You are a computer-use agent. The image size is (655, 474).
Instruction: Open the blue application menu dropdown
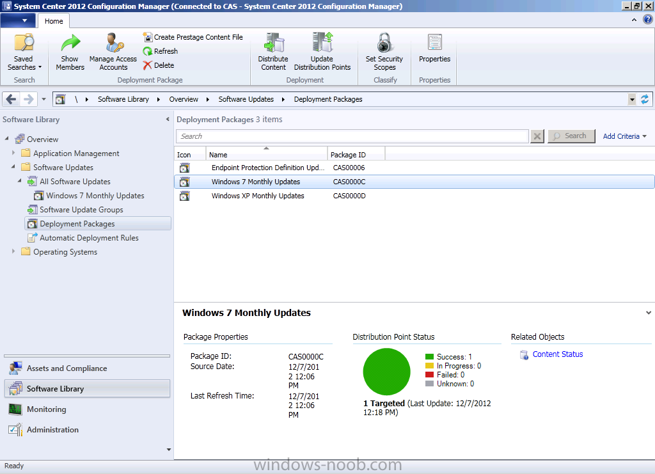point(17,20)
